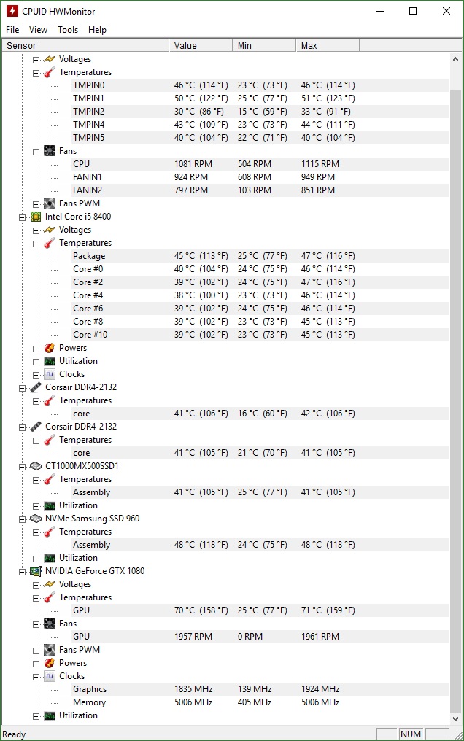Image resolution: width=464 pixels, height=741 pixels.
Task: Select the drive icon beside NVMe Samsung SSD 960
Action: (35, 519)
